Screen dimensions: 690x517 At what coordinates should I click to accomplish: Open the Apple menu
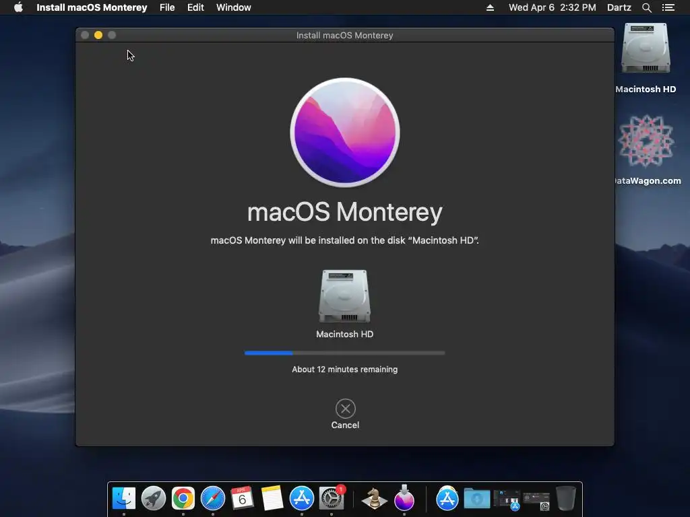[18, 7]
